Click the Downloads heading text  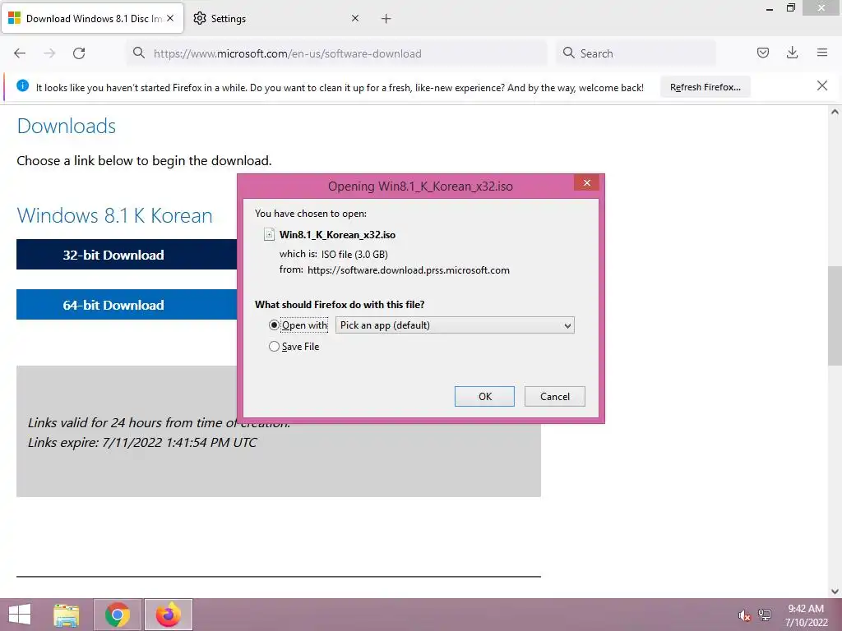tap(66, 126)
